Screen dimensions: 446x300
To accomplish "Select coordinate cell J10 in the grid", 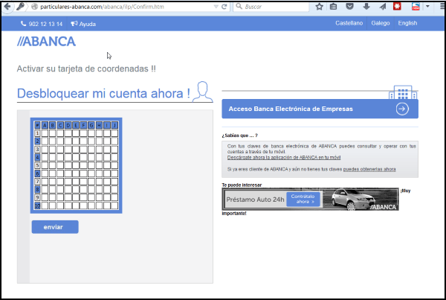I will coord(114,205).
